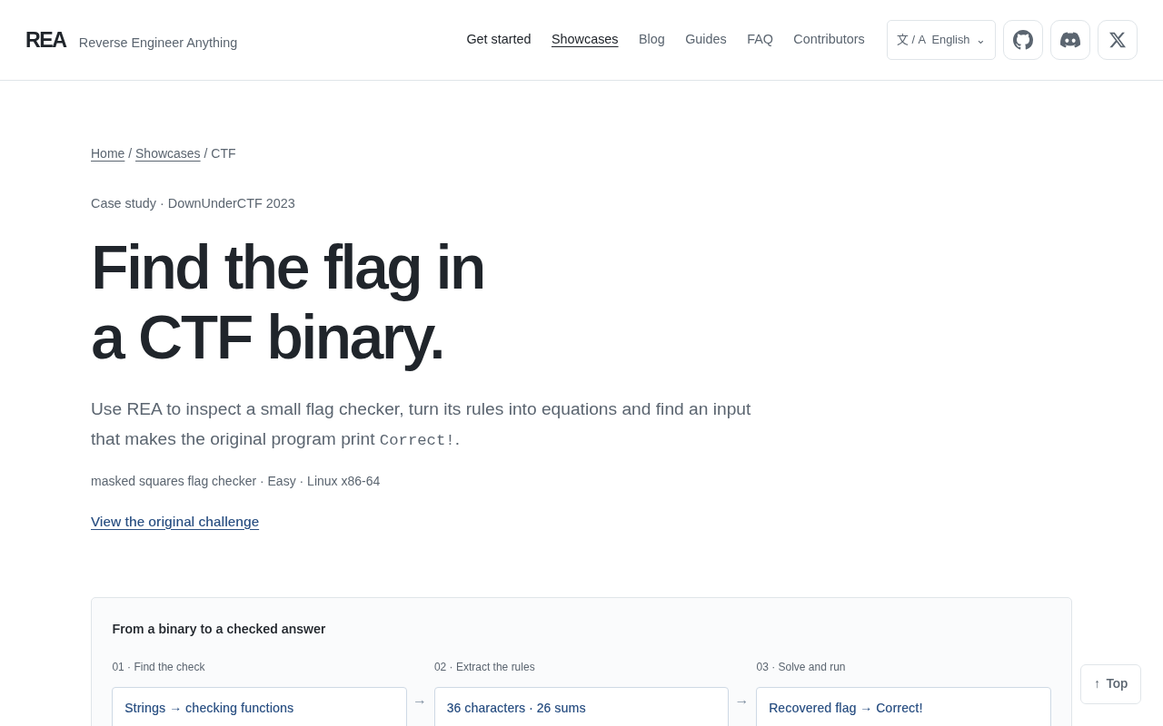Click the inline code Correct!
The image size is (1163, 726).
[417, 440]
